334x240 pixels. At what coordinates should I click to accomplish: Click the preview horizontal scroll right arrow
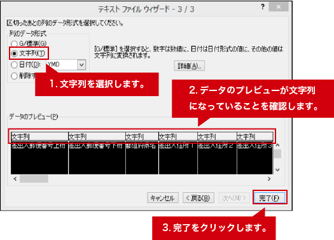[x=269, y=179]
